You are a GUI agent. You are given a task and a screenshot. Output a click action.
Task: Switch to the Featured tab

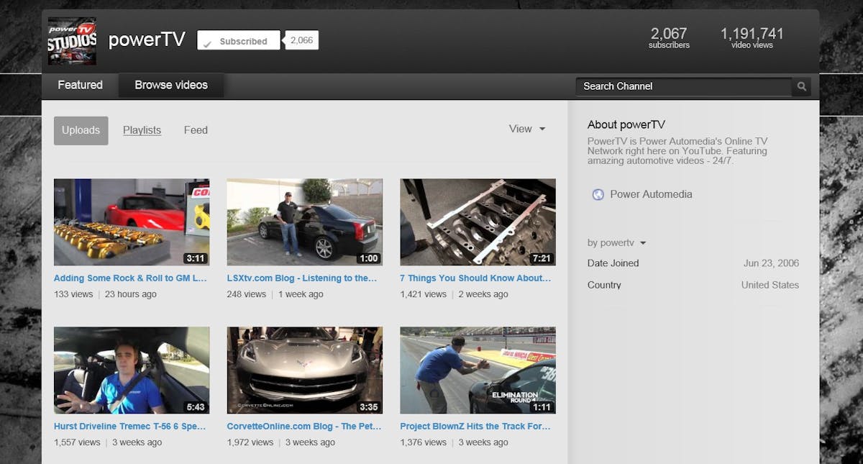(80, 85)
